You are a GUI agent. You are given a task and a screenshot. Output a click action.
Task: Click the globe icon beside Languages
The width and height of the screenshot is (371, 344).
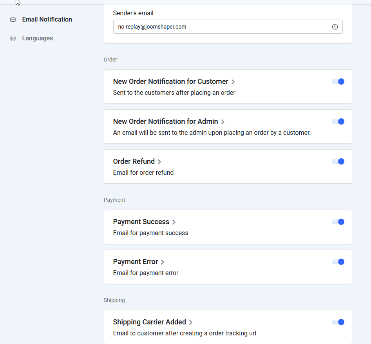pyautogui.click(x=13, y=38)
